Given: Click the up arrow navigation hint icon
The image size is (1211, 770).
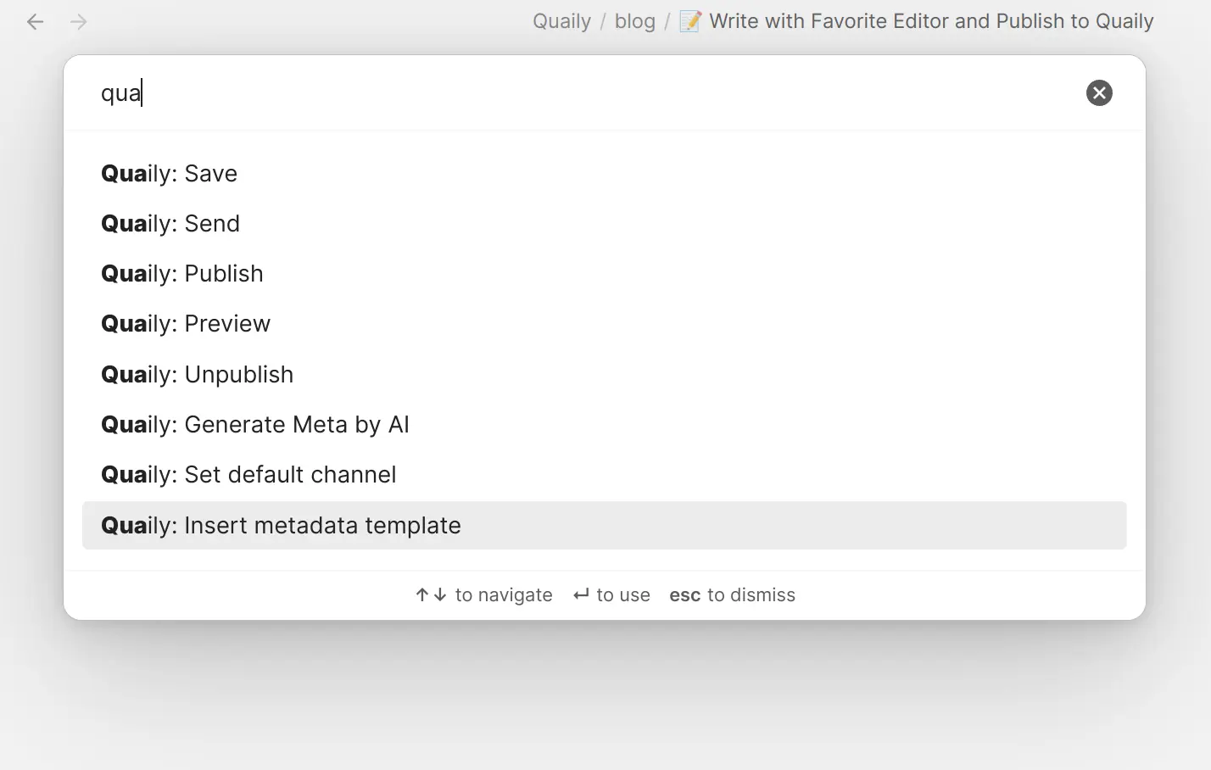Looking at the screenshot, I should click(422, 595).
